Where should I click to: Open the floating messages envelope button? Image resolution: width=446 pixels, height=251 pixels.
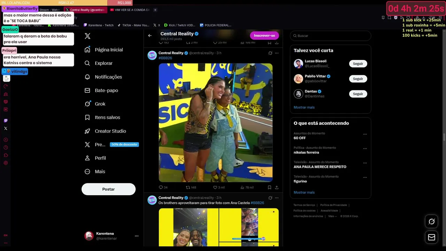(x=431, y=237)
